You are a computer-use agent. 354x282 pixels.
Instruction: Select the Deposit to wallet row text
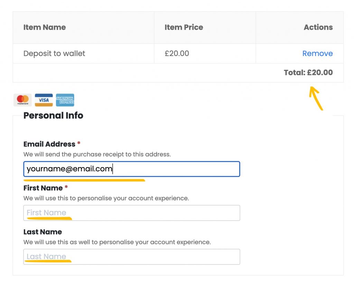click(54, 54)
